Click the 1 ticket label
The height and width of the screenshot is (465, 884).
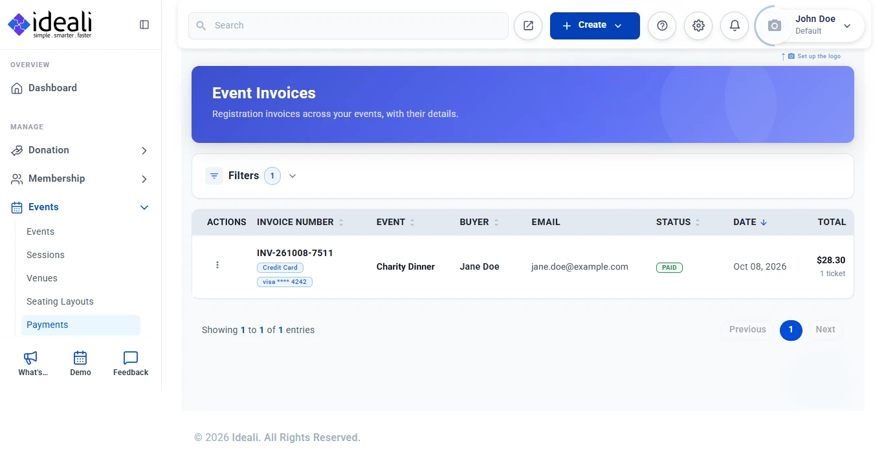833,274
